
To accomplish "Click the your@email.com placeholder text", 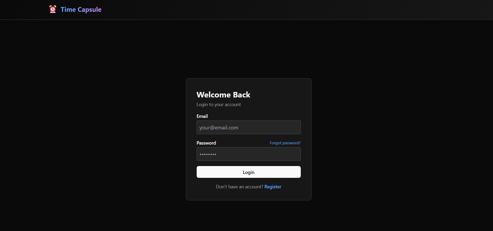I will [219, 128].
